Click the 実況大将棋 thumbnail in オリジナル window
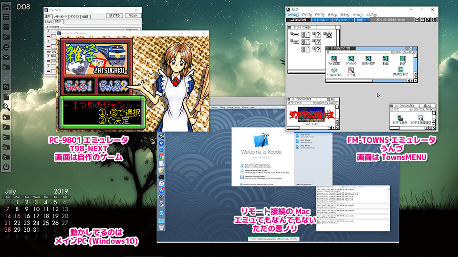The image size is (458, 257). pos(312,115)
